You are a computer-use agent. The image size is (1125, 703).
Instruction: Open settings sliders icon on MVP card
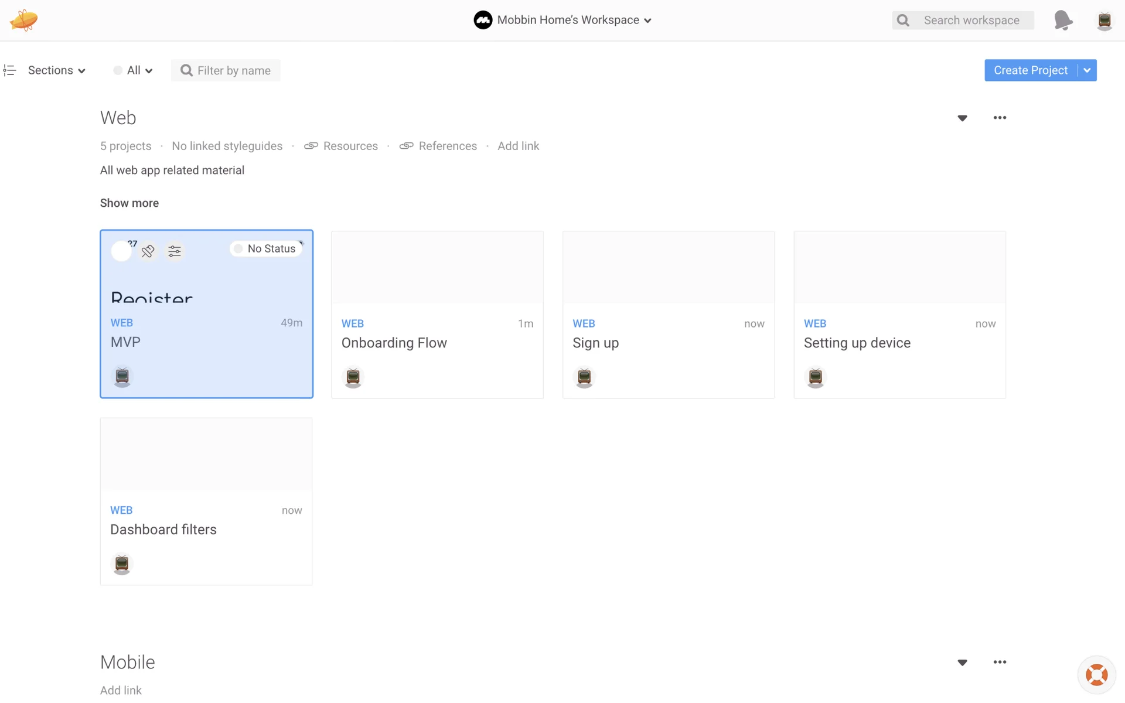pyautogui.click(x=175, y=251)
